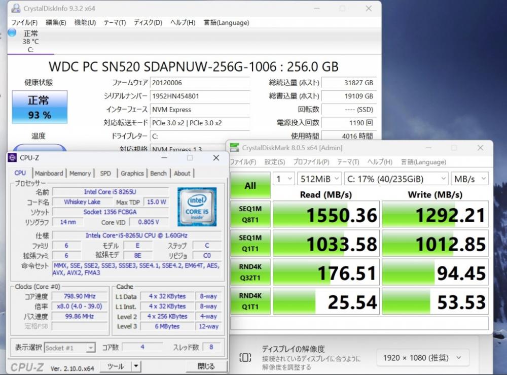This screenshot has width=507, height=375.
Task: Click the 31827 GB total host reads value
Action: pos(349,83)
